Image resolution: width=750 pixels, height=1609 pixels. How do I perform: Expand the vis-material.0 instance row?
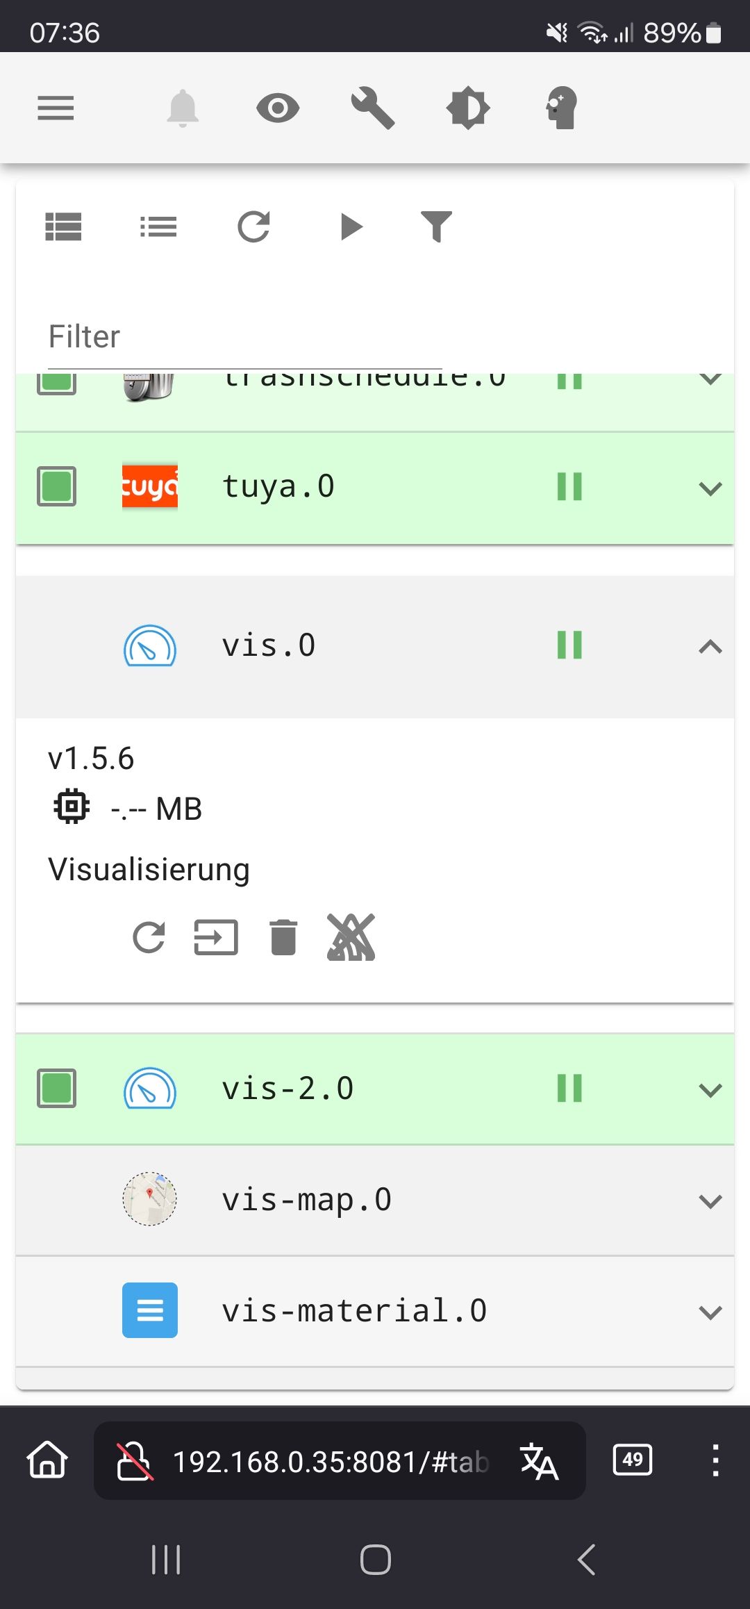point(710,1312)
